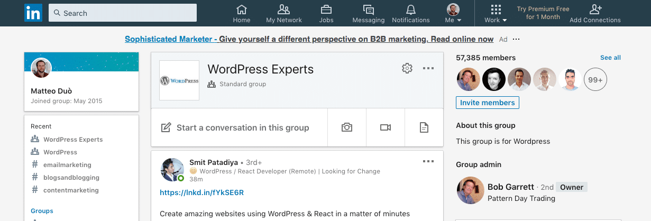Open Smit Patadiya post options menu

[x=428, y=162]
